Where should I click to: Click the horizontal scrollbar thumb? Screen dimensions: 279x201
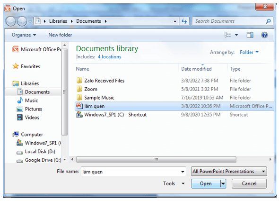tap(156, 159)
